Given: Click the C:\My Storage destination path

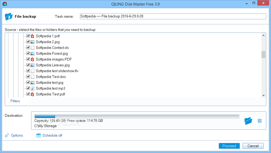Looking at the screenshot, I should [45, 126].
